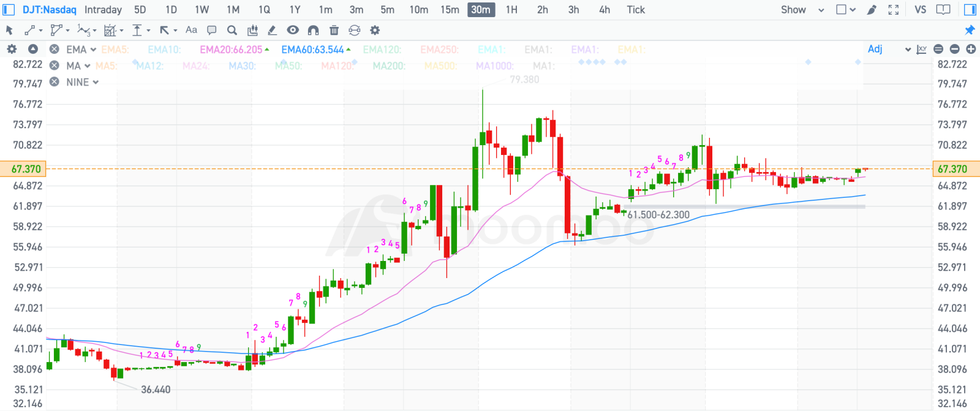This screenshot has height=411, width=980.
Task: Delete drawings with the trash icon
Action: pos(334,30)
